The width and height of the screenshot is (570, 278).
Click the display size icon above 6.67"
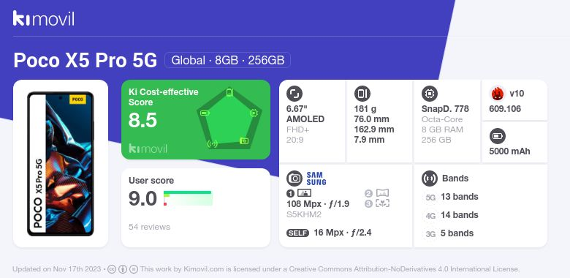tap(294, 94)
